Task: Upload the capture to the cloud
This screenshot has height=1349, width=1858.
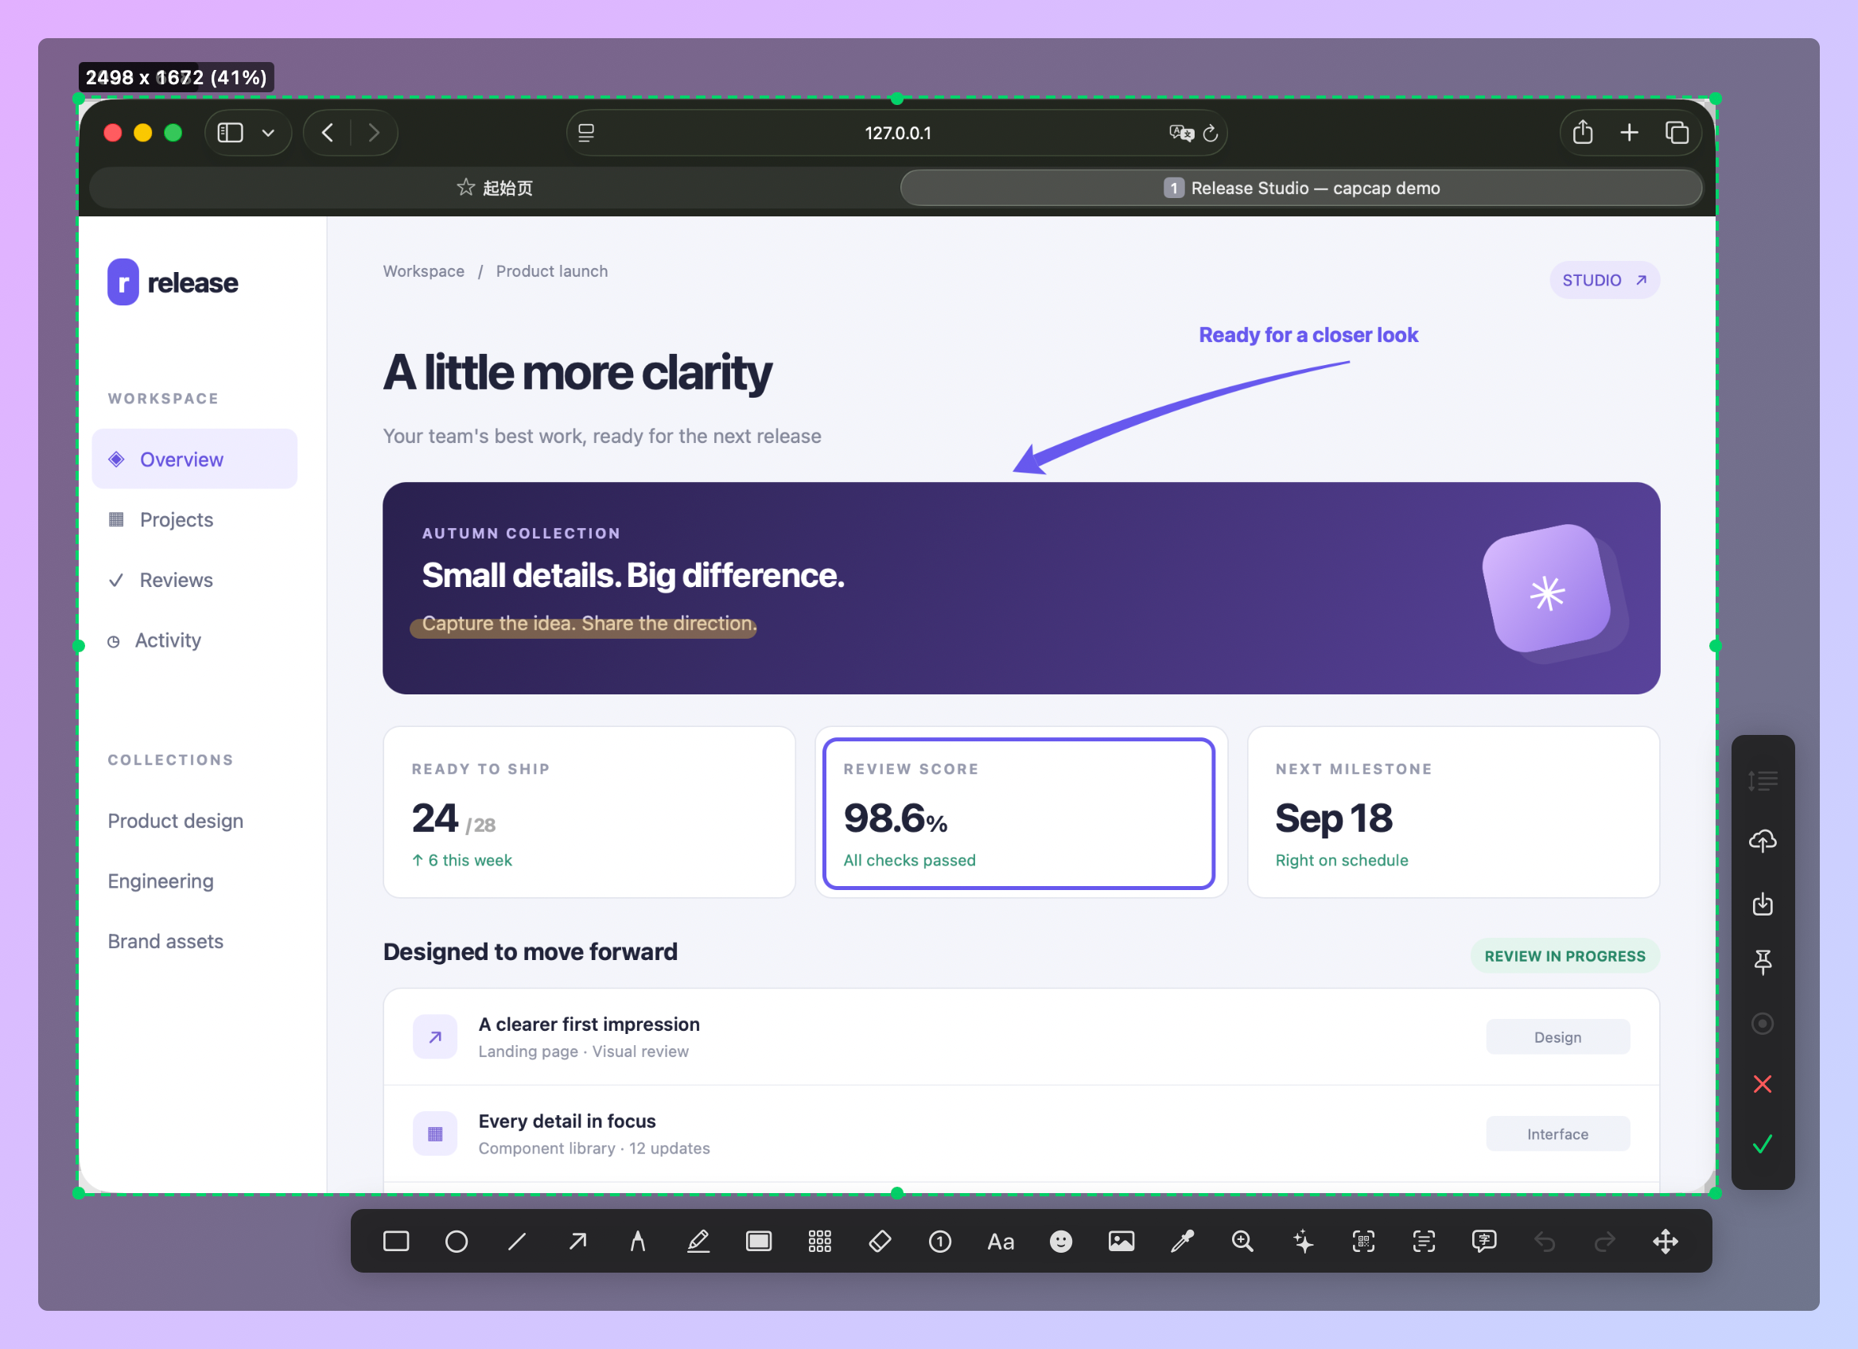Action: coord(1762,841)
